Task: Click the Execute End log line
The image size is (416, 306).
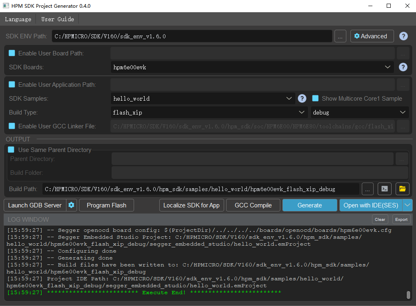Action: 144,293
